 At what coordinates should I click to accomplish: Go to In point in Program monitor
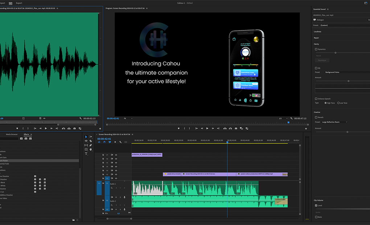[196, 128]
